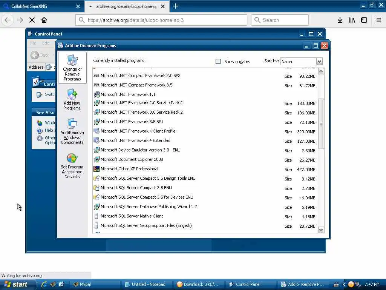This screenshot has width=386, height=290.
Task: Open a new browser tab
Action: [x=176, y=6]
